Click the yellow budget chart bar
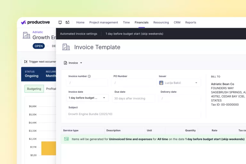This screenshot has height=164, width=246. click(48, 148)
